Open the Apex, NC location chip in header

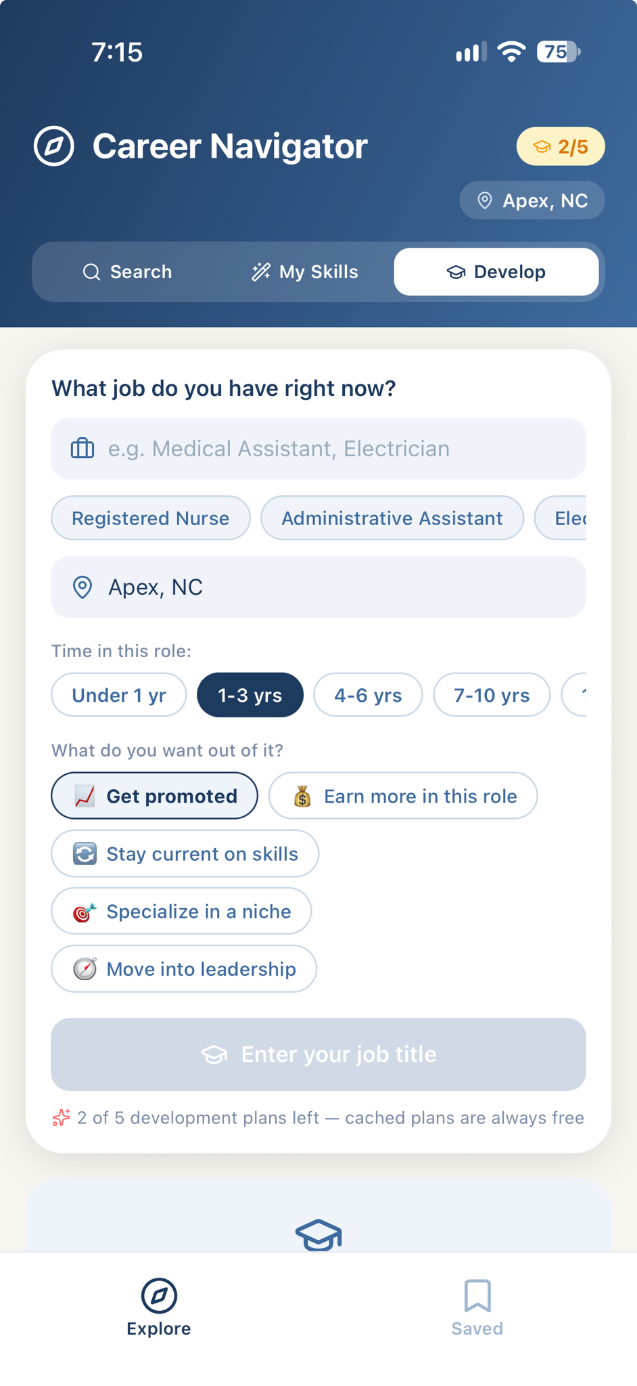[532, 200]
